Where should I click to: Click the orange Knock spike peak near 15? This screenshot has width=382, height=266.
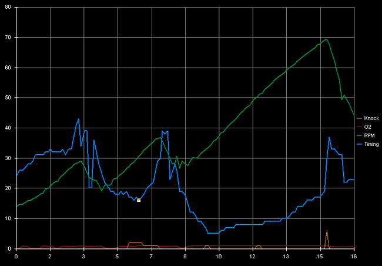[x=327, y=231]
